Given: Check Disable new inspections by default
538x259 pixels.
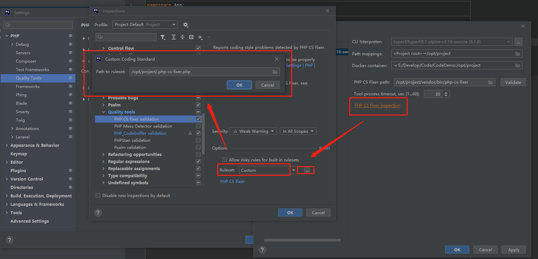Looking at the screenshot, I should (x=98, y=195).
